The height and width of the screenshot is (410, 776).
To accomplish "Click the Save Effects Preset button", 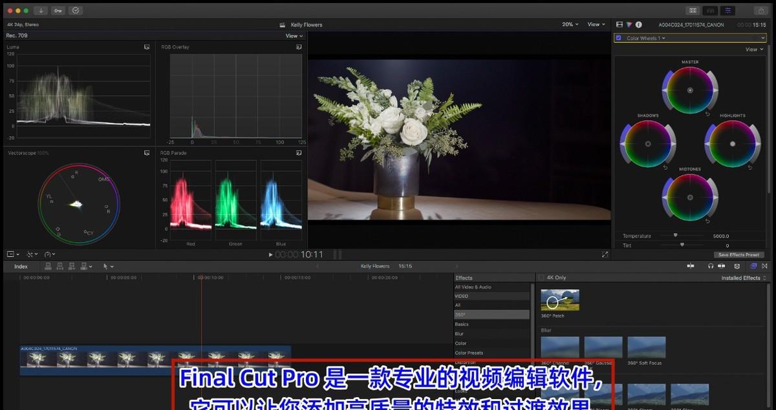I will coord(738,254).
